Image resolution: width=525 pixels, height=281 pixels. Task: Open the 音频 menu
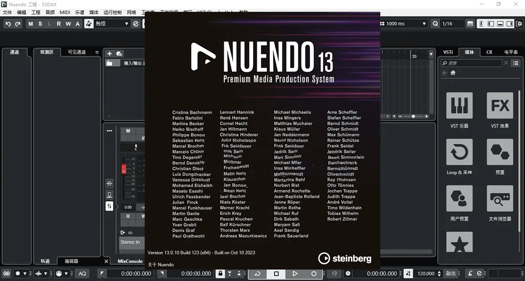(x=50, y=13)
